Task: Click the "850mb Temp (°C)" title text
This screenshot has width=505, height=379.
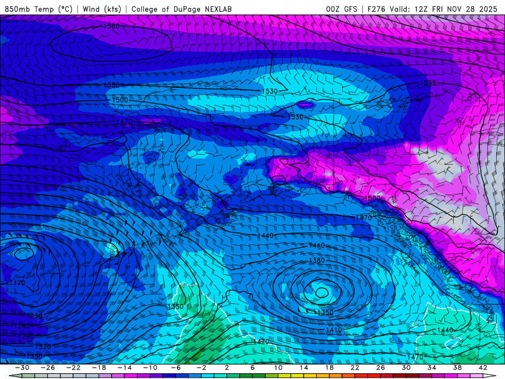Action: pos(39,9)
